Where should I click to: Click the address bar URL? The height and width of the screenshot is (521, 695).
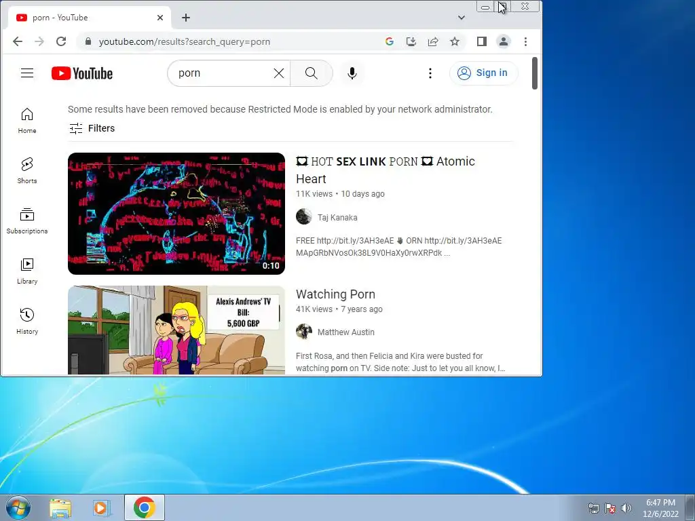click(x=185, y=41)
